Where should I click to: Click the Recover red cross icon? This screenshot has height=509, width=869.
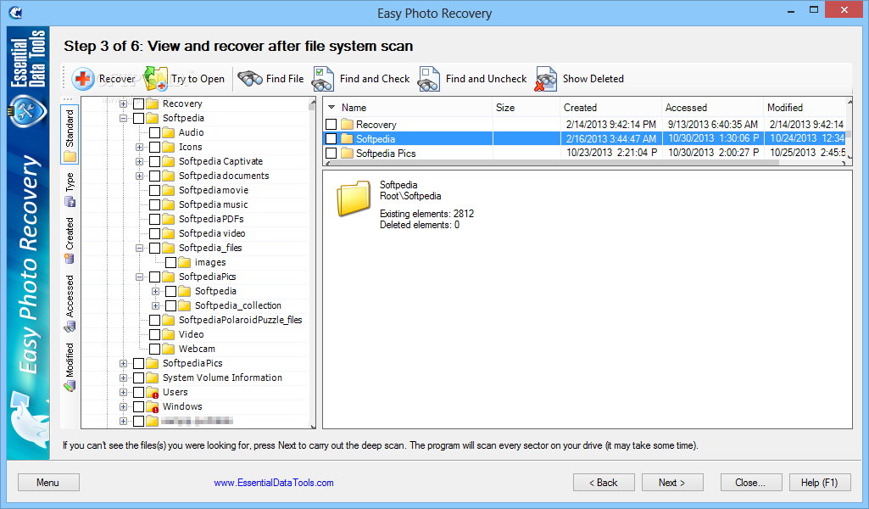click(x=83, y=79)
